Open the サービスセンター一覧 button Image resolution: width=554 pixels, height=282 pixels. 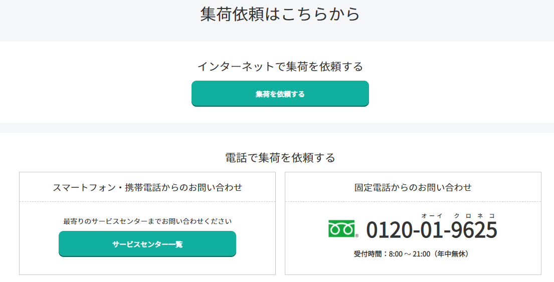click(x=147, y=244)
